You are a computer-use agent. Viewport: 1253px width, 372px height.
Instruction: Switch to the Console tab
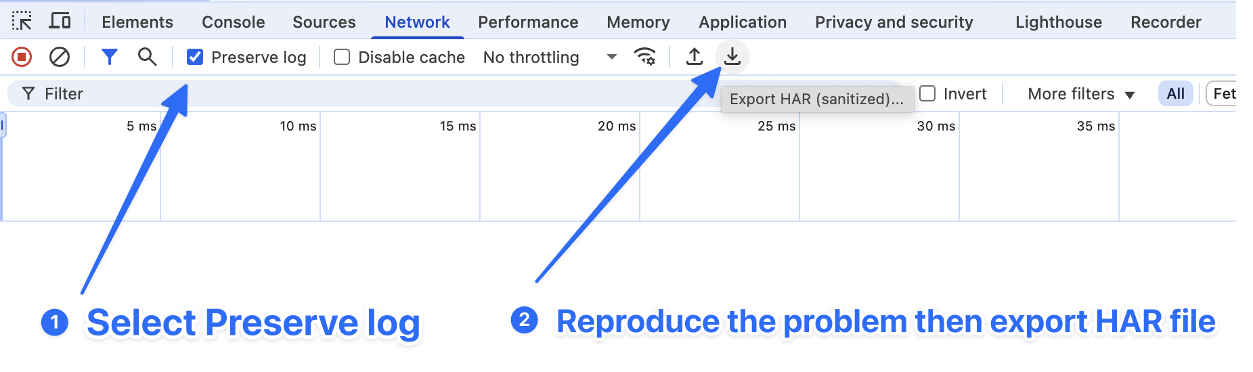point(233,22)
